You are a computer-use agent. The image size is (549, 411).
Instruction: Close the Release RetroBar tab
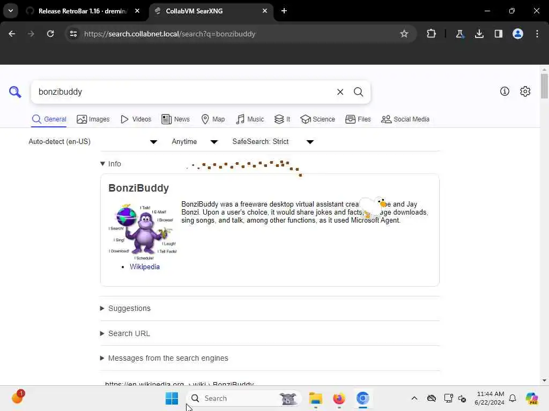point(137,11)
